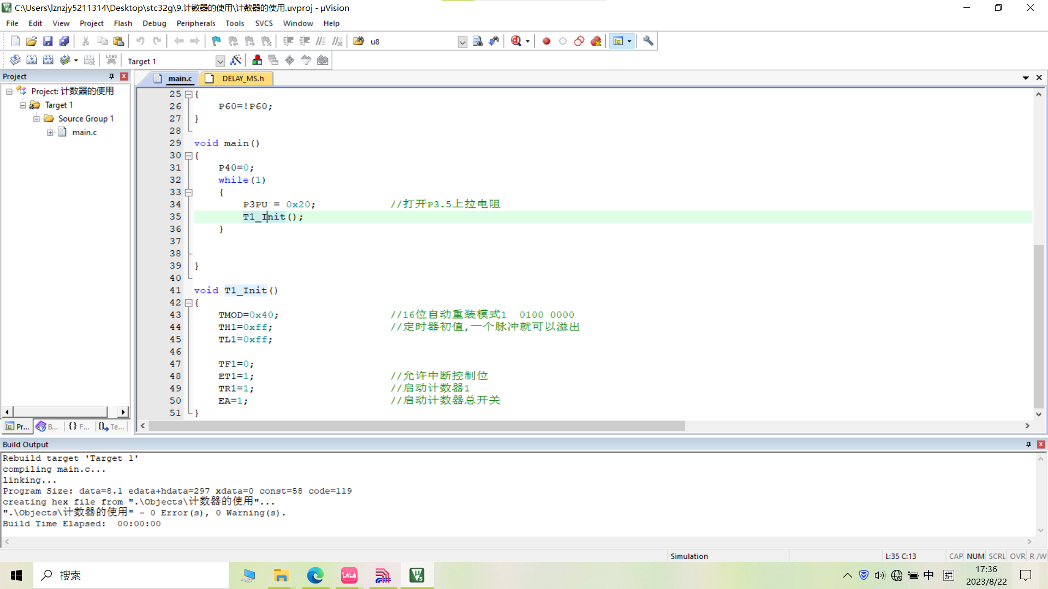Switch to Templates panel tab
The image size is (1048, 589).
tap(111, 426)
